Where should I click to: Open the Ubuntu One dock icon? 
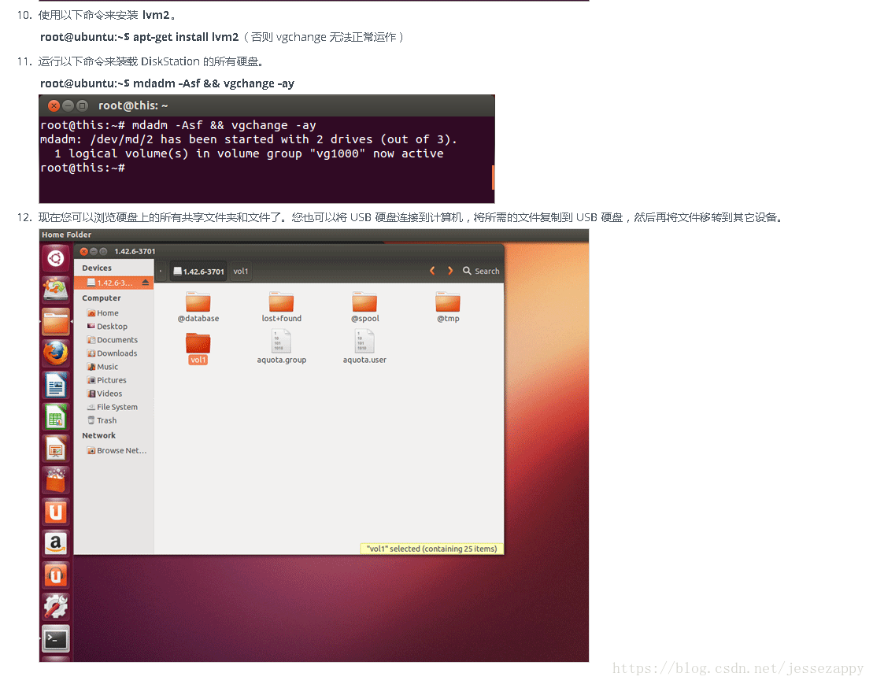coord(56,512)
